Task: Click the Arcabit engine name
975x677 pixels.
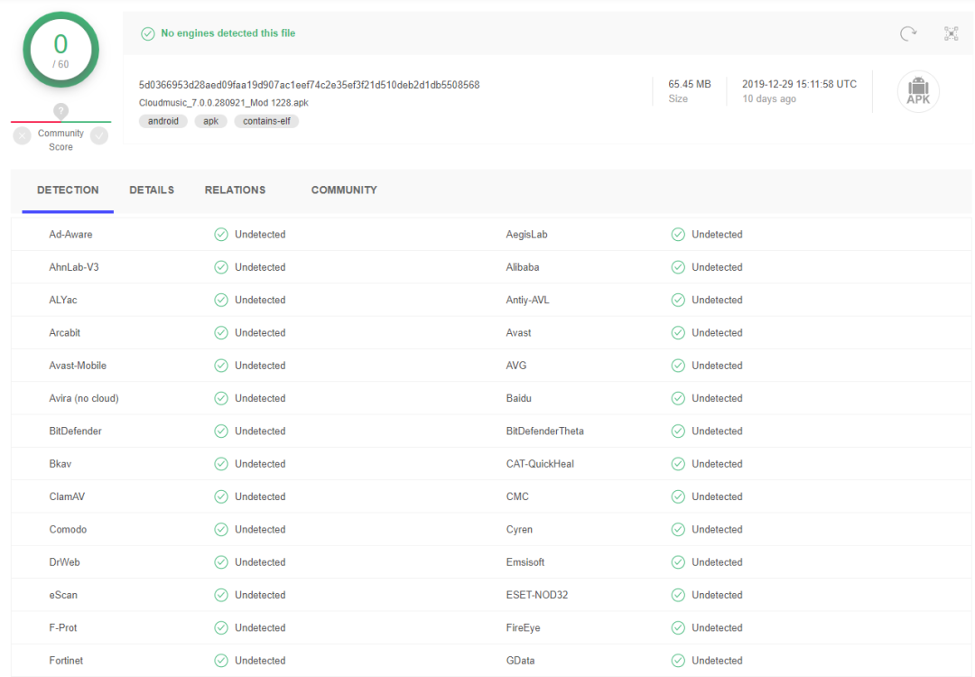Action: 65,332
